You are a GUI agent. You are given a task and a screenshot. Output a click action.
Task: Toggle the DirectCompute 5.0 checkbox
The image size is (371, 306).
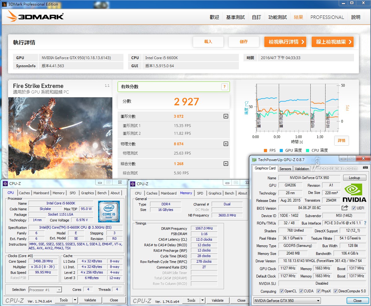tap(335, 291)
